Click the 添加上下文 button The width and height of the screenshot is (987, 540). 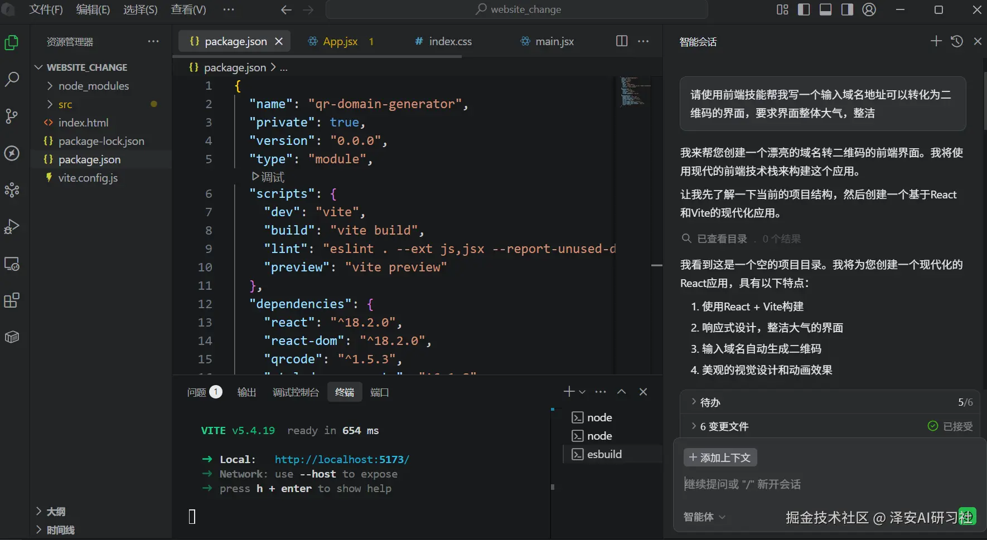[x=720, y=458]
